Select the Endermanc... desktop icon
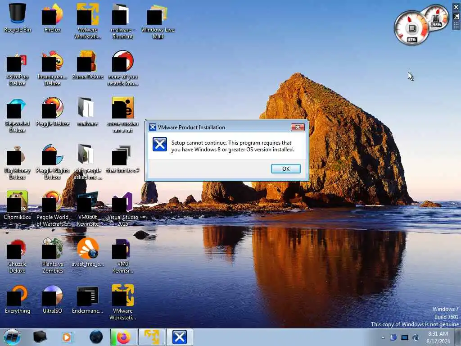 87,300
